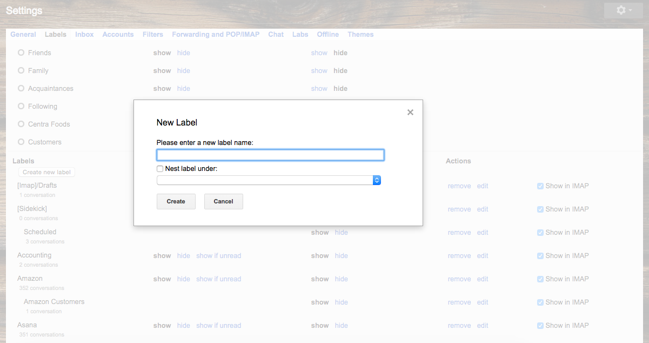
Task: Open Forwarding and POP/IMAP tab
Action: 216,34
